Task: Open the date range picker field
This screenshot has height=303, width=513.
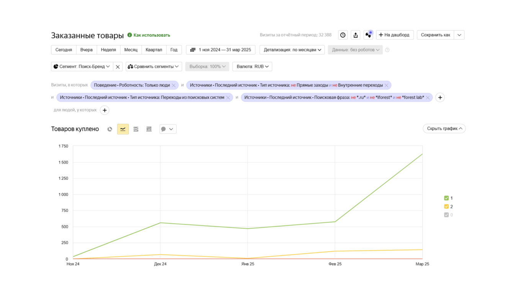Action: pos(221,50)
